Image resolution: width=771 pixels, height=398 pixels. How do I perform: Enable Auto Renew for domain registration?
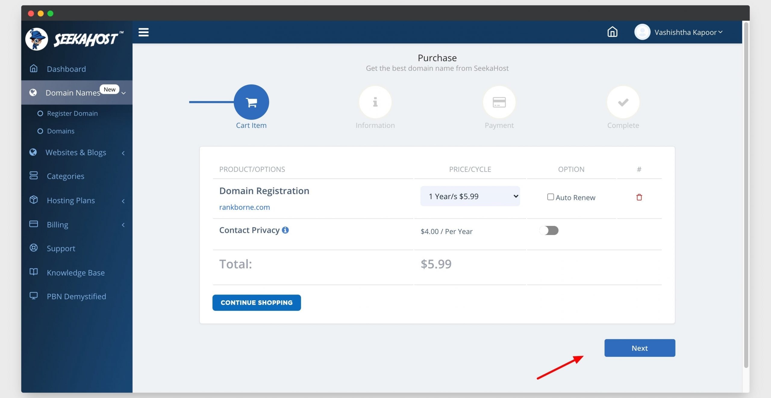tap(550, 197)
